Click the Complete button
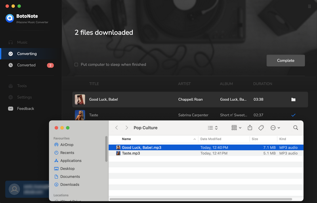The image size is (317, 203). [x=286, y=60]
